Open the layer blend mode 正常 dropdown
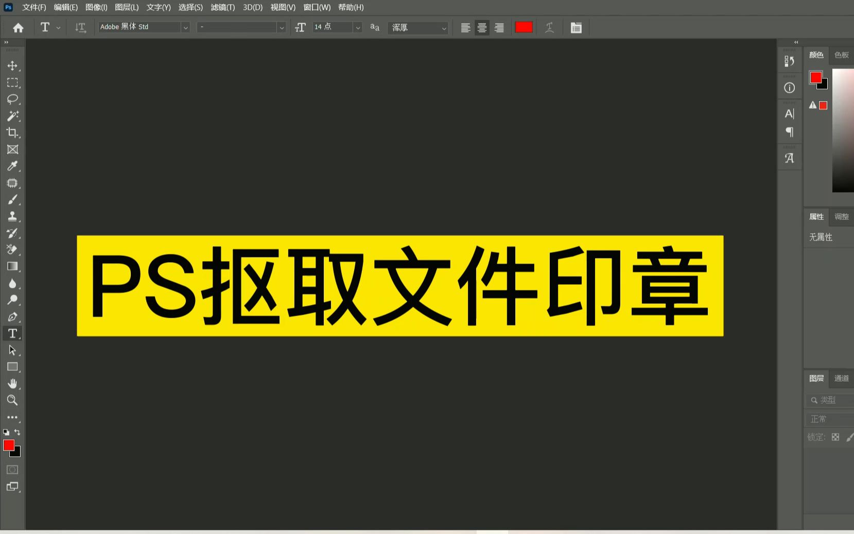Screen dimensions: 854x534 click(x=829, y=419)
